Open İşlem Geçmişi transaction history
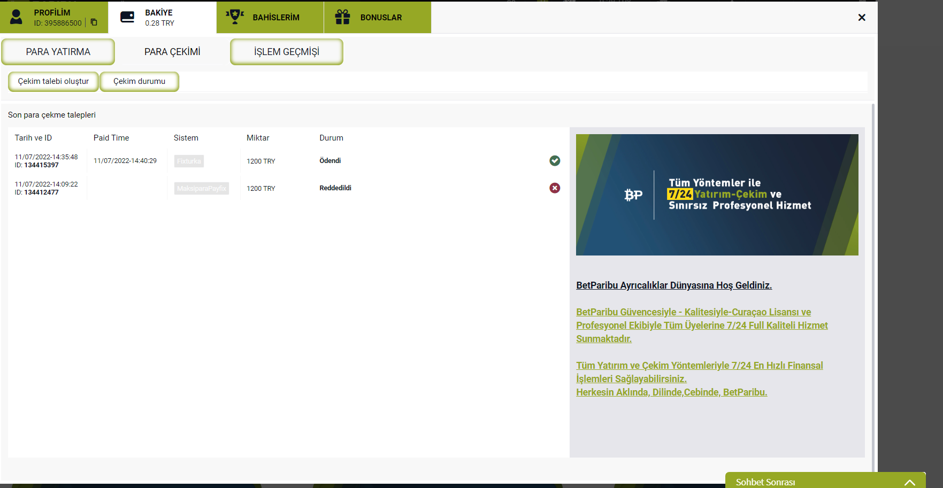 coord(287,52)
